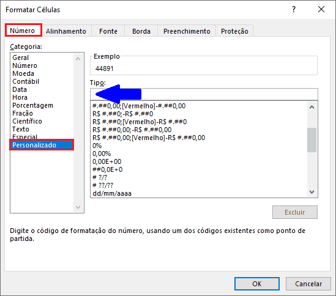Select format R$ #.##0;[Vermelho]-R$ #.##0

tap(199, 122)
